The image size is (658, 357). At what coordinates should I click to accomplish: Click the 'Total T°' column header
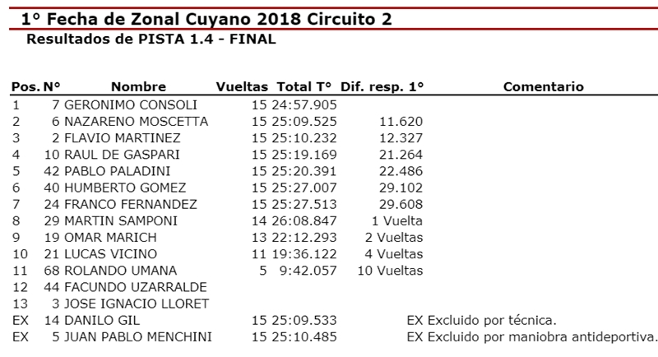click(304, 87)
